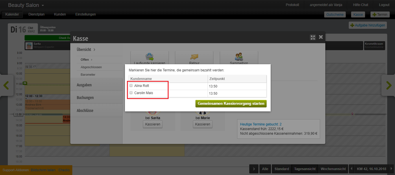Switch to the Kunden tab

click(x=60, y=14)
